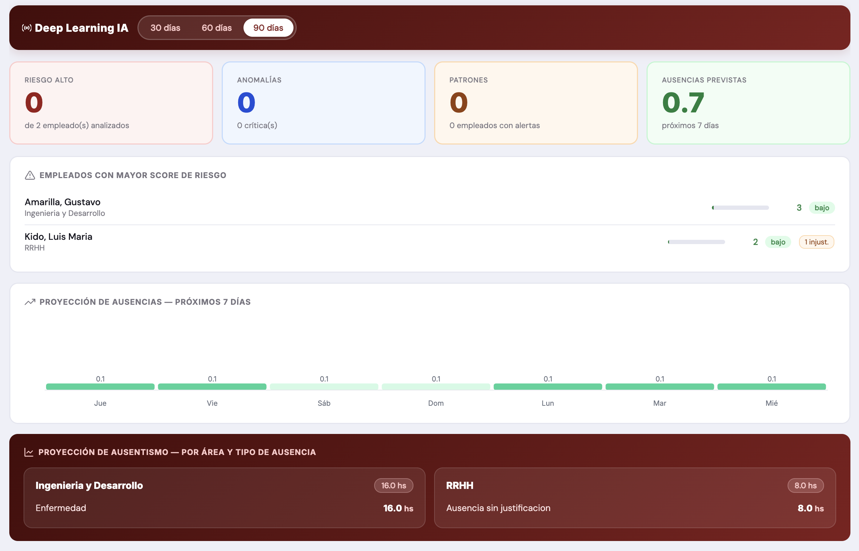
Task: Click the RRHH card title
Action: [x=459, y=486]
